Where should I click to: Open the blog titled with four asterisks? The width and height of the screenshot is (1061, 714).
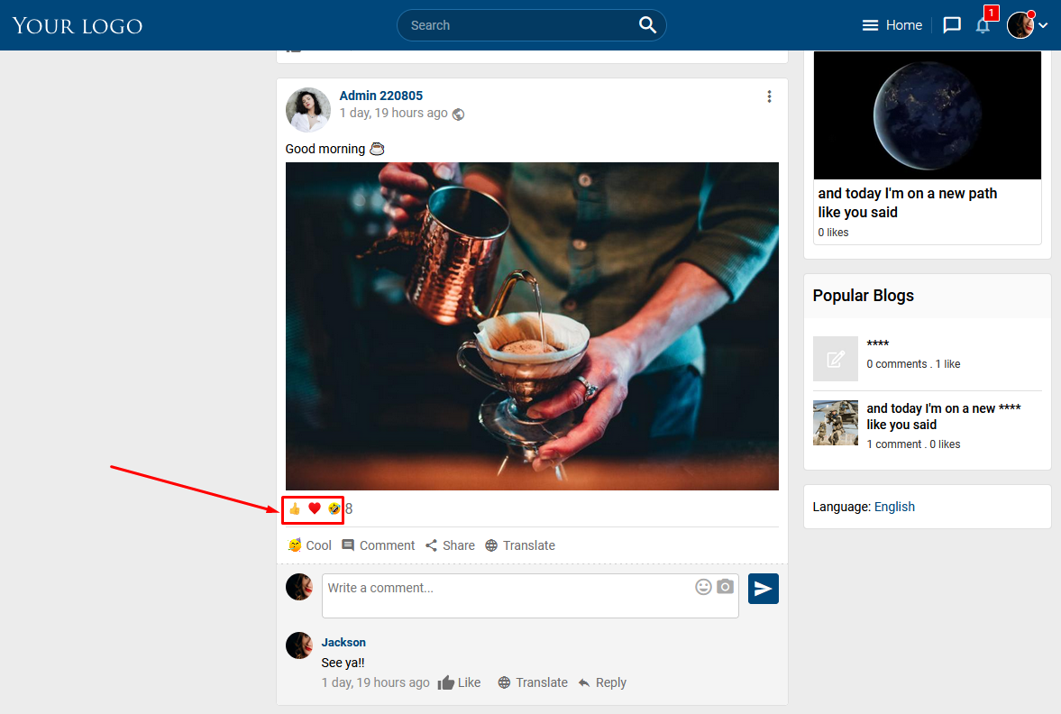click(x=878, y=344)
